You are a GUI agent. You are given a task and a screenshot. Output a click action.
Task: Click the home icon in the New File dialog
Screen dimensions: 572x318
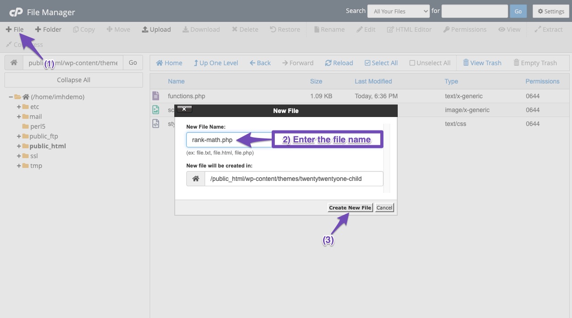(196, 179)
